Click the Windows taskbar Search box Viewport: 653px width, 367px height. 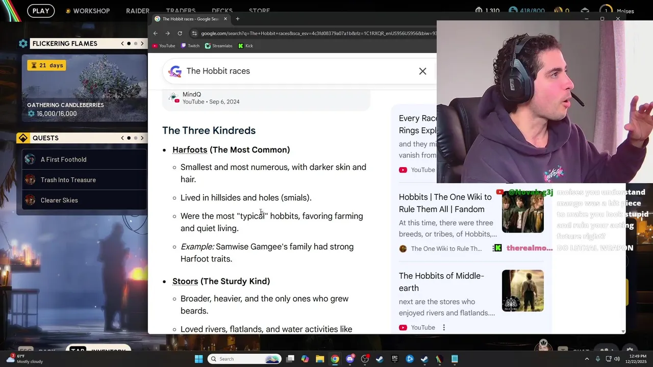coord(245,359)
